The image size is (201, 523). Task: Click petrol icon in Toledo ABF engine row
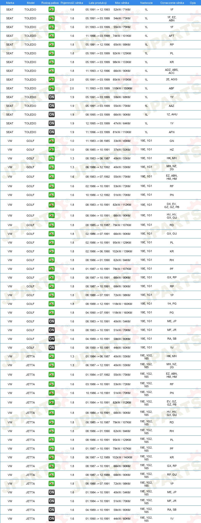click(x=51, y=88)
